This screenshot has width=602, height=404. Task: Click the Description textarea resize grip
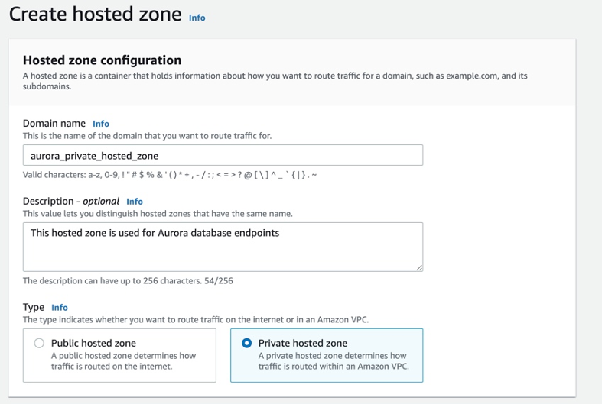pyautogui.click(x=419, y=268)
